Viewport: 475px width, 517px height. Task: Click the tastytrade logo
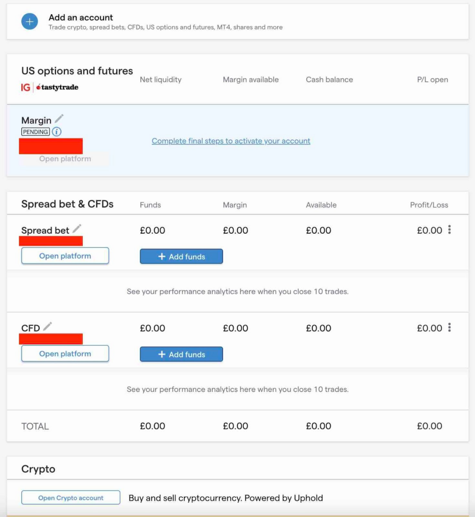pyautogui.click(x=57, y=87)
